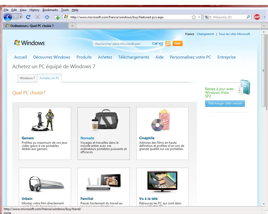This screenshot has height=214, width=268.
Task: Open the History menu
Action: pyautogui.click(x=34, y=10)
